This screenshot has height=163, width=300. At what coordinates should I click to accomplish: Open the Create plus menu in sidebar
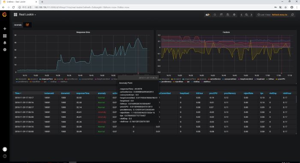click(5, 29)
